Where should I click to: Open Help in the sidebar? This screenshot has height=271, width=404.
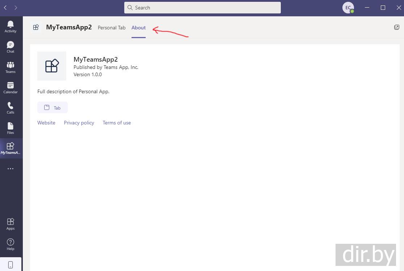pyautogui.click(x=11, y=244)
